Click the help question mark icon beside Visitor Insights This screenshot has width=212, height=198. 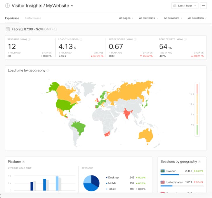click(7, 6)
